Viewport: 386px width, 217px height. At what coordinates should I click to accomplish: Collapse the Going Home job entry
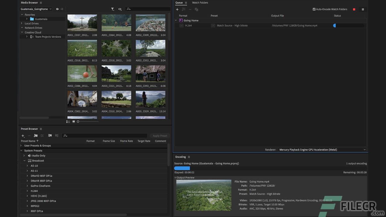tap(176, 20)
